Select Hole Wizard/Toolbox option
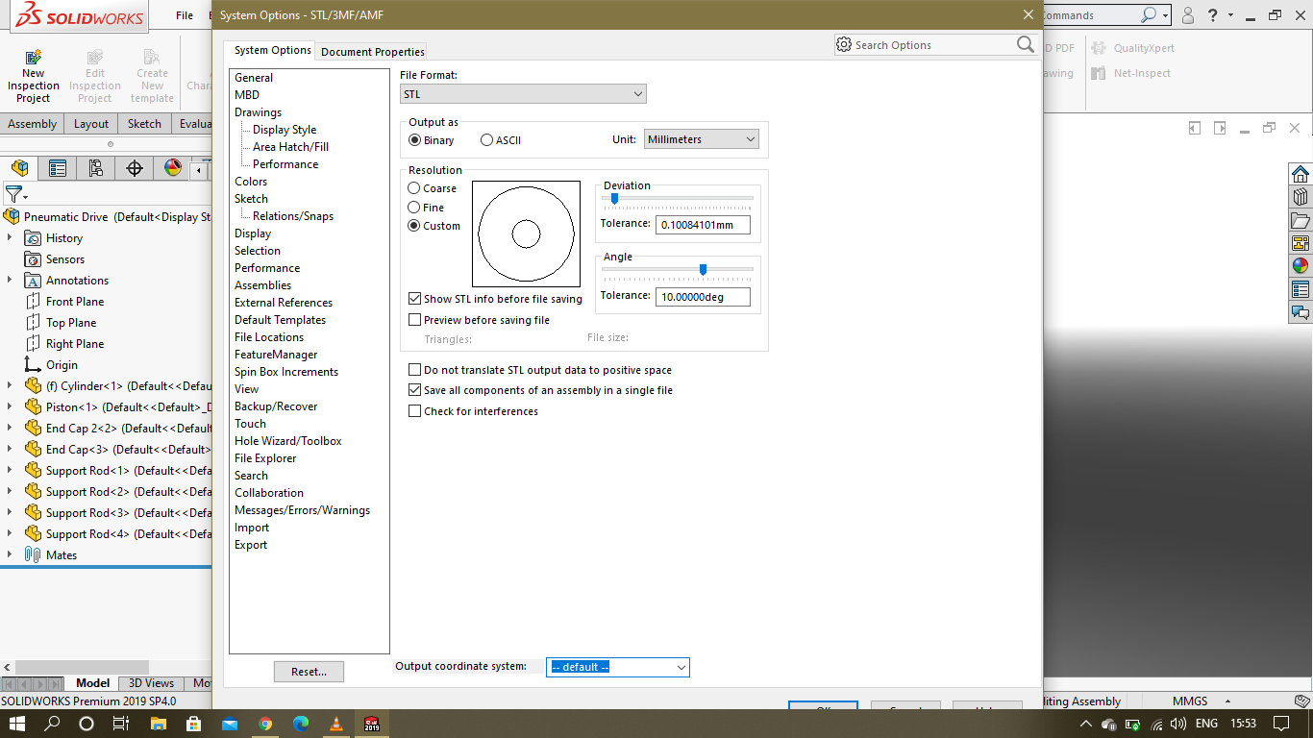The image size is (1313, 738). pos(288,441)
